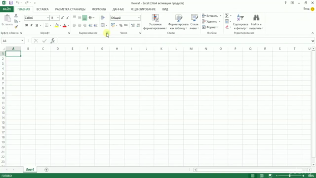
Task: Apply percent style formatting
Action: 120,25
